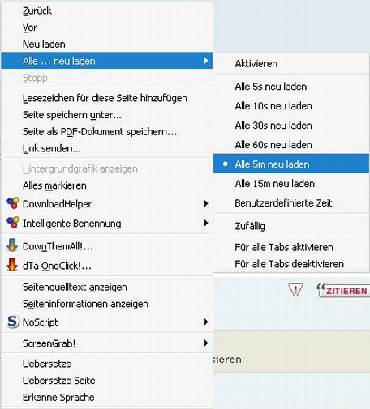Choose Seite als PDF-Dokument speichern…
370x409 pixels.
click(107, 132)
